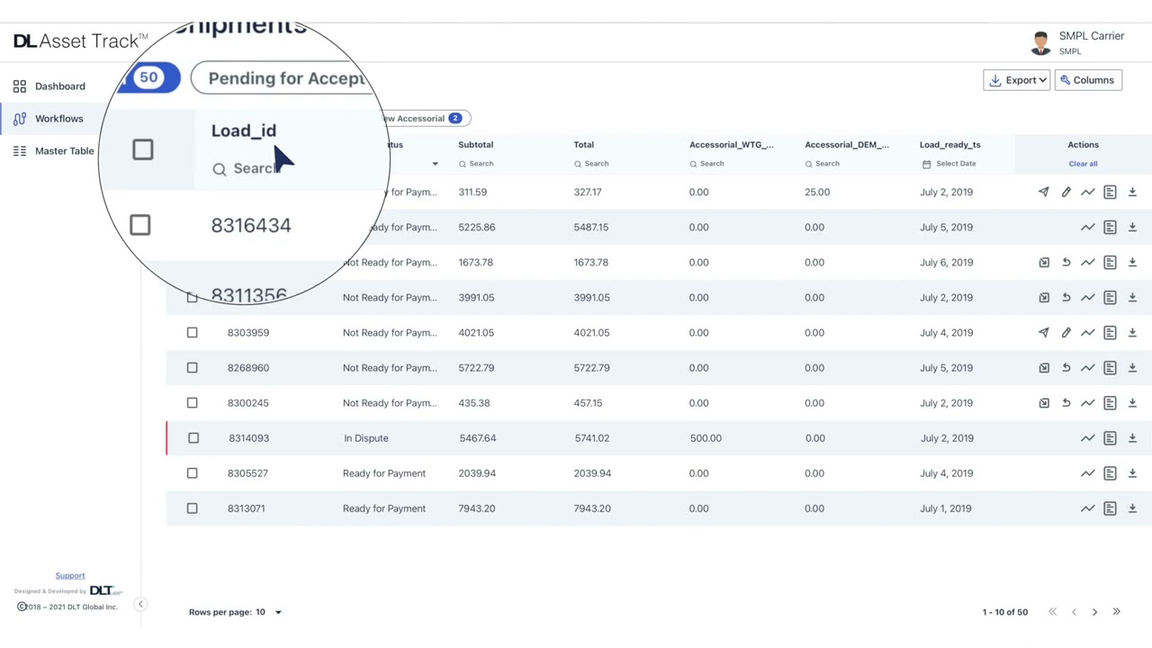Image resolution: width=1152 pixels, height=648 pixels.
Task: Click the Subtotal search field
Action: (477, 164)
